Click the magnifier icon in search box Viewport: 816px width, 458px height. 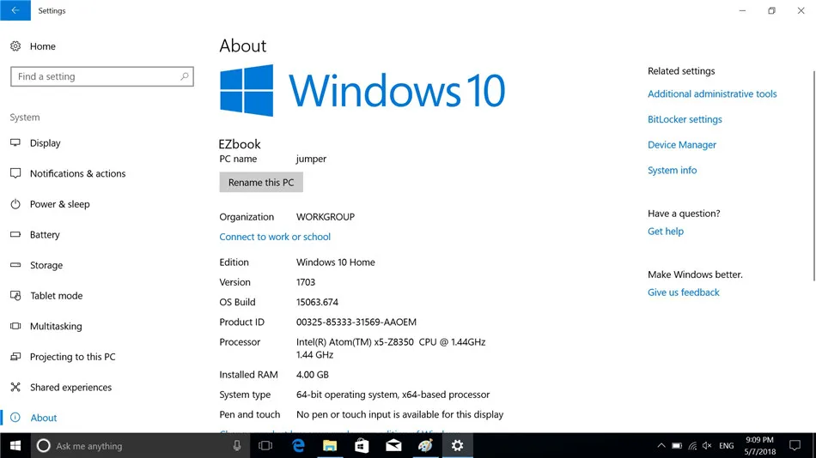point(184,76)
